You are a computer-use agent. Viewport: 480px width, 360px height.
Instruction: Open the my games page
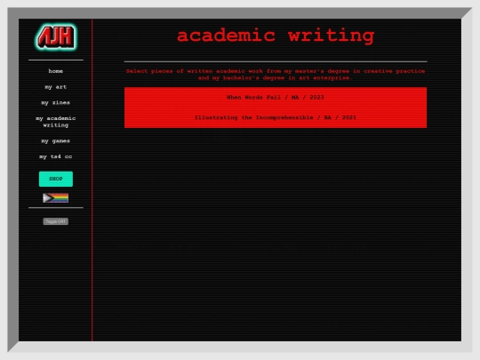tap(55, 140)
